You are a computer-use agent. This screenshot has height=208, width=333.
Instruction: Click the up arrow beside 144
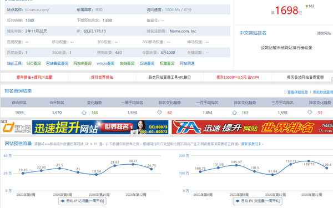[84, 113]
